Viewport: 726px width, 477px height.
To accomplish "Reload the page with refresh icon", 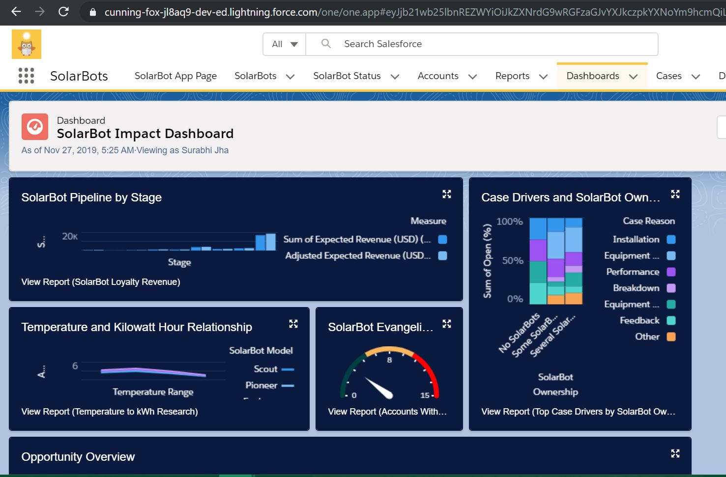I will coord(63,11).
